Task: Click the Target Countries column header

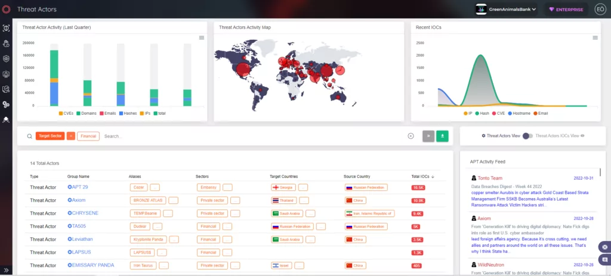Action: tap(283, 177)
